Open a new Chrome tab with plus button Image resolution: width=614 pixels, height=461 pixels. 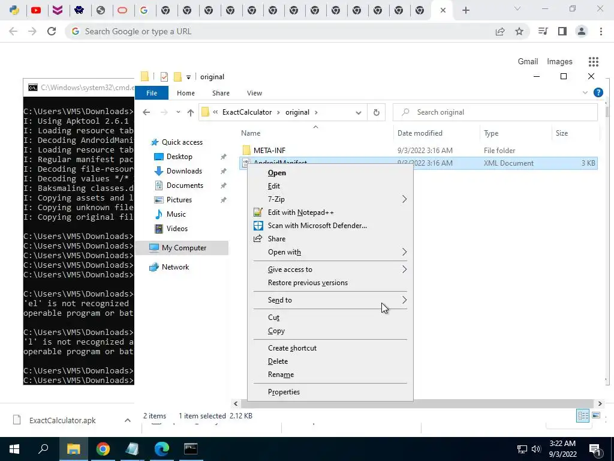coord(465,10)
